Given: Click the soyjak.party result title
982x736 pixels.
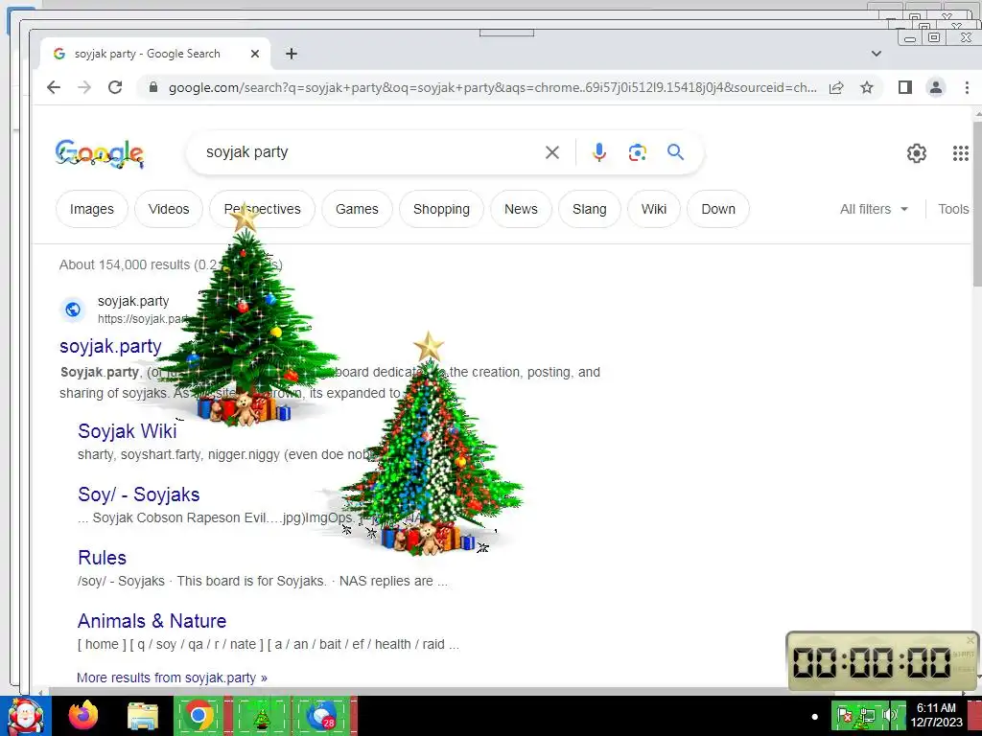Looking at the screenshot, I should click(x=111, y=346).
